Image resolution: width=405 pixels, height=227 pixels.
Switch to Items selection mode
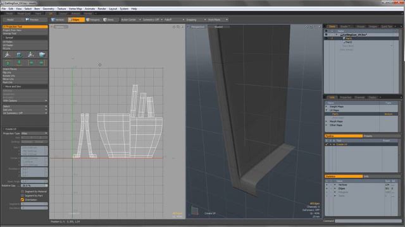click(x=109, y=20)
